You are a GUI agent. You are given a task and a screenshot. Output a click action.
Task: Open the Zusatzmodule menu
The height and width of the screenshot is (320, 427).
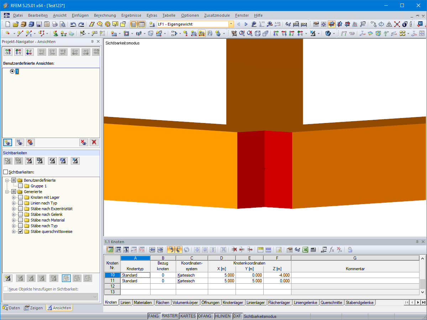(217, 15)
